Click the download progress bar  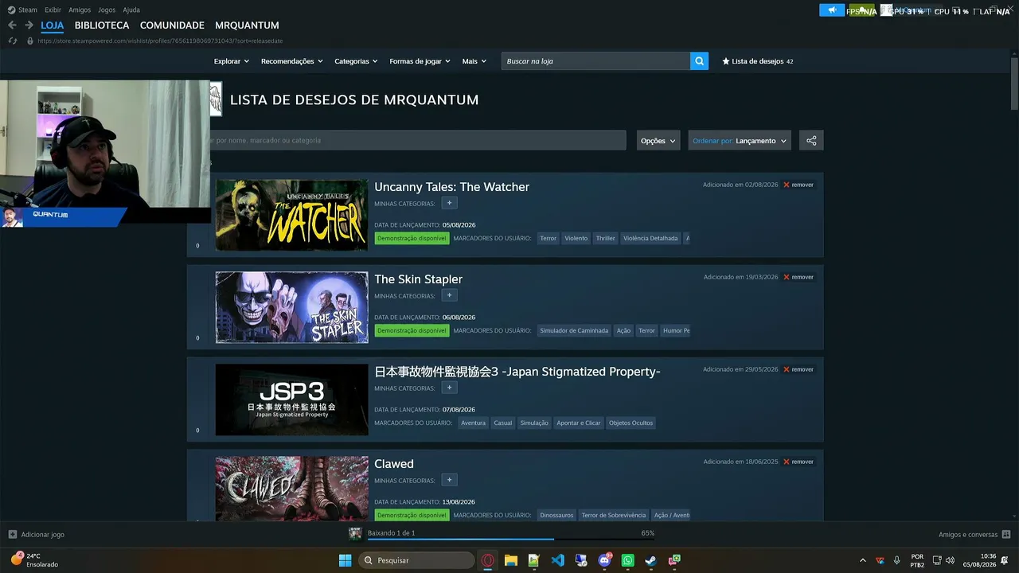509,540
